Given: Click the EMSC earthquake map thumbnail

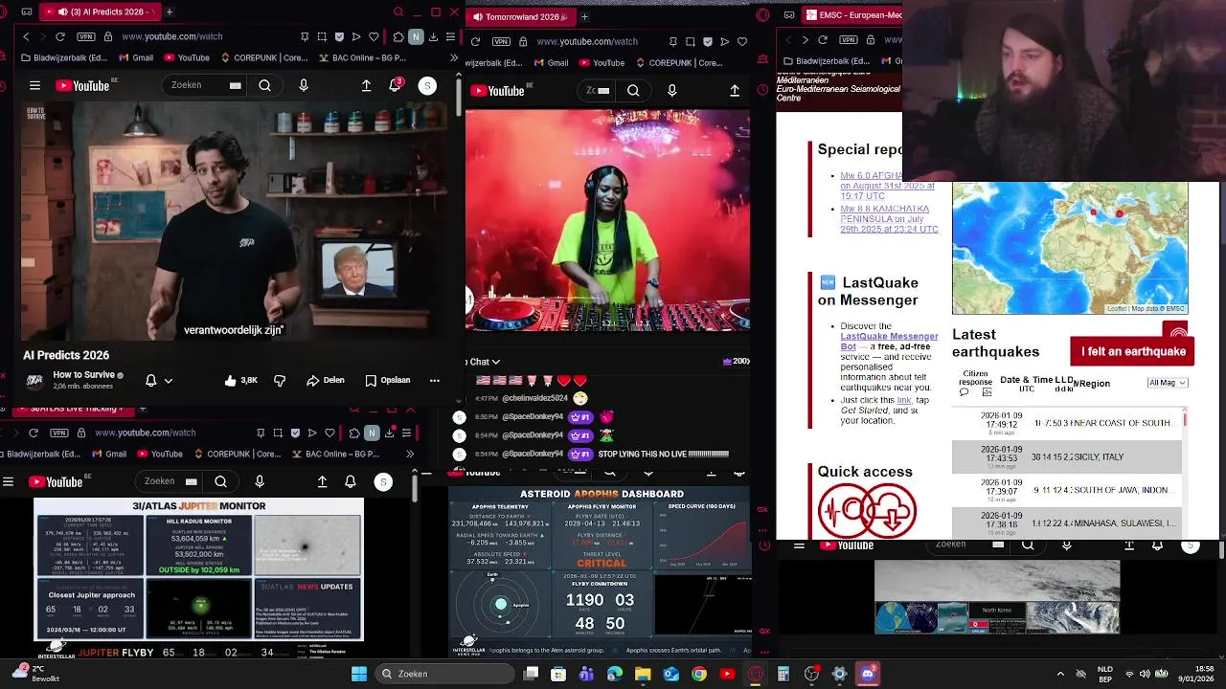Looking at the screenshot, I should (1070, 248).
